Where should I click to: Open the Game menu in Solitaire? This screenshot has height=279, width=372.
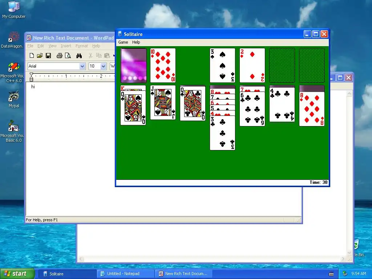(x=123, y=42)
